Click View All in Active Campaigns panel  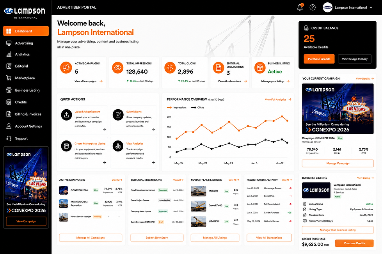coord(117,180)
